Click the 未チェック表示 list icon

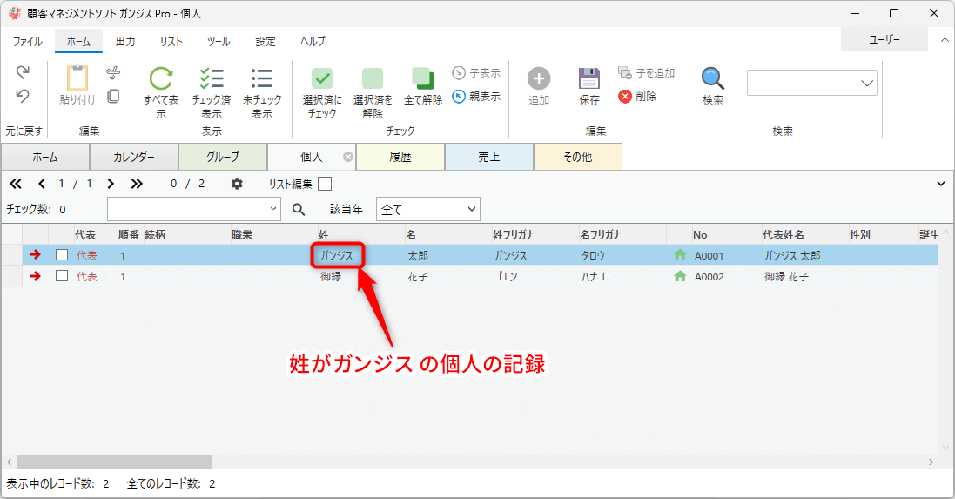[262, 79]
